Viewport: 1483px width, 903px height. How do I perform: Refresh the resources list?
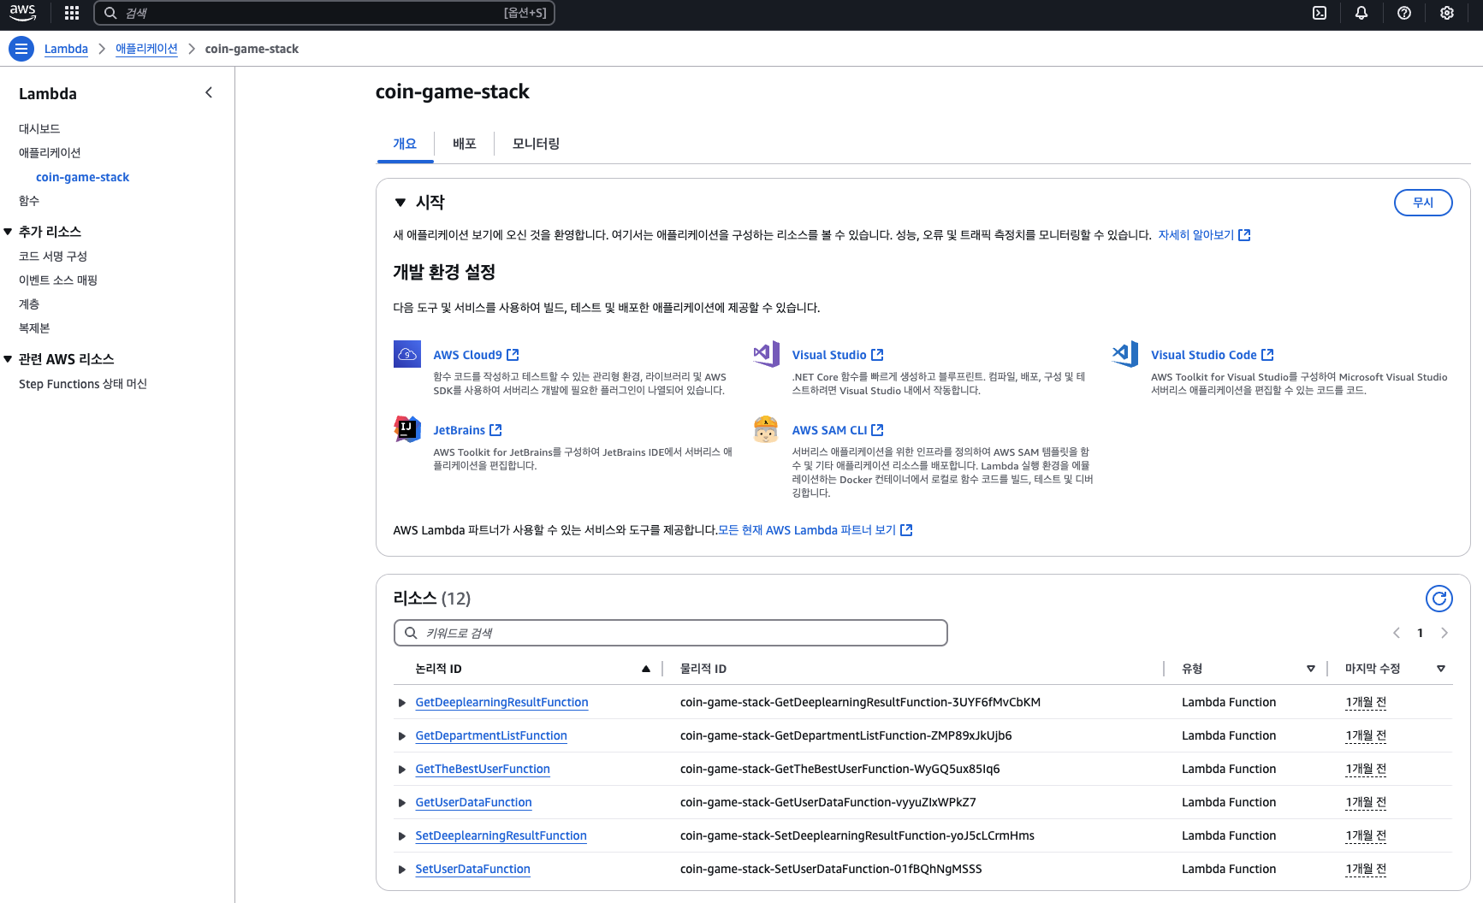[x=1439, y=599]
